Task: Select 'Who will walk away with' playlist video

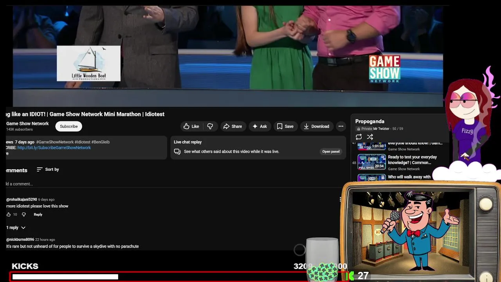Action: tap(409, 177)
